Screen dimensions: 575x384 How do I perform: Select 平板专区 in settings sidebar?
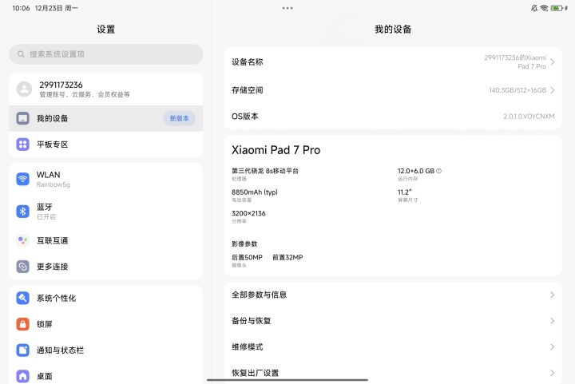[106, 144]
